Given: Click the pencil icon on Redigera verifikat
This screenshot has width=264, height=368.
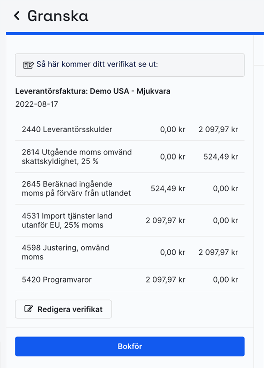Looking at the screenshot, I should point(28,309).
